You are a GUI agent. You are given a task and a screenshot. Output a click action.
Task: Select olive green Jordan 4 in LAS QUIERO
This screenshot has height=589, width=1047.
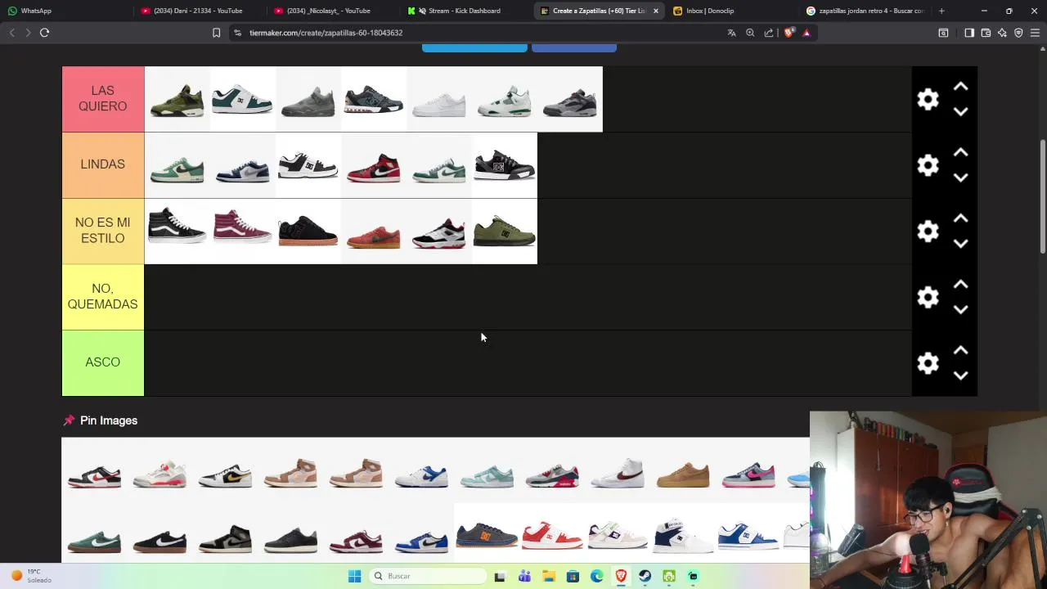tap(177, 99)
